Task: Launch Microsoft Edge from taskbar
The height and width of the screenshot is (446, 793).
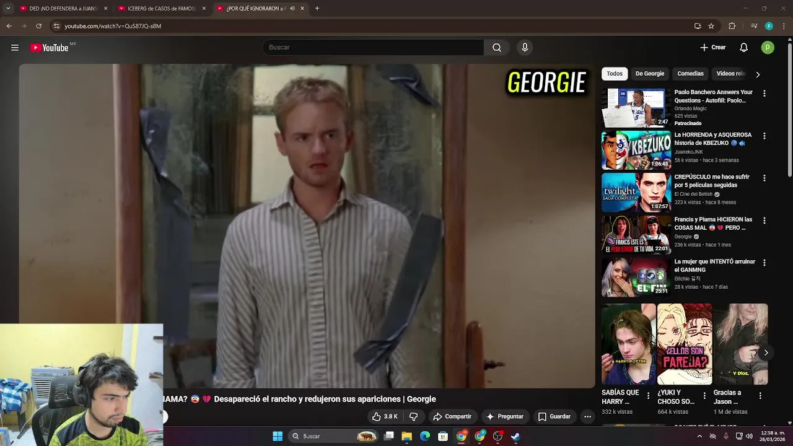Action: click(425, 436)
